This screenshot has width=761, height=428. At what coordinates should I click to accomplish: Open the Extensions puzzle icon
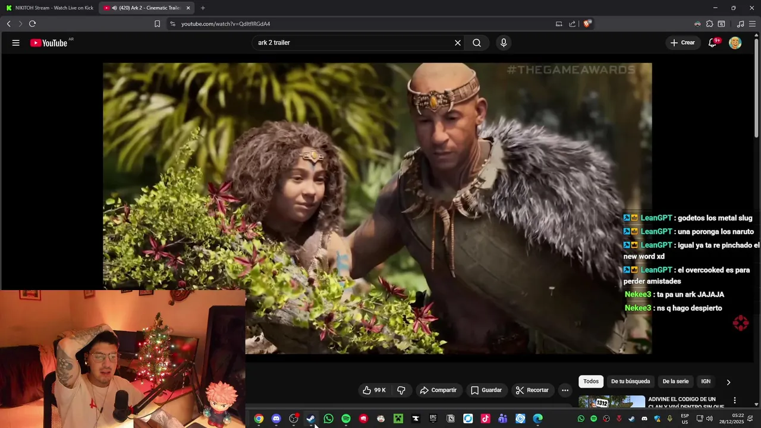click(x=709, y=24)
